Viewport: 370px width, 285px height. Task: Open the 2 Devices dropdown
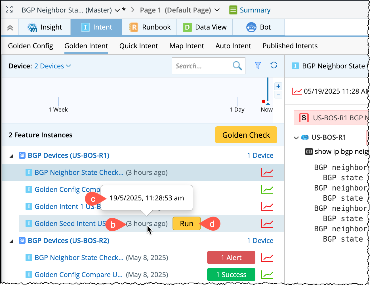[52, 66]
